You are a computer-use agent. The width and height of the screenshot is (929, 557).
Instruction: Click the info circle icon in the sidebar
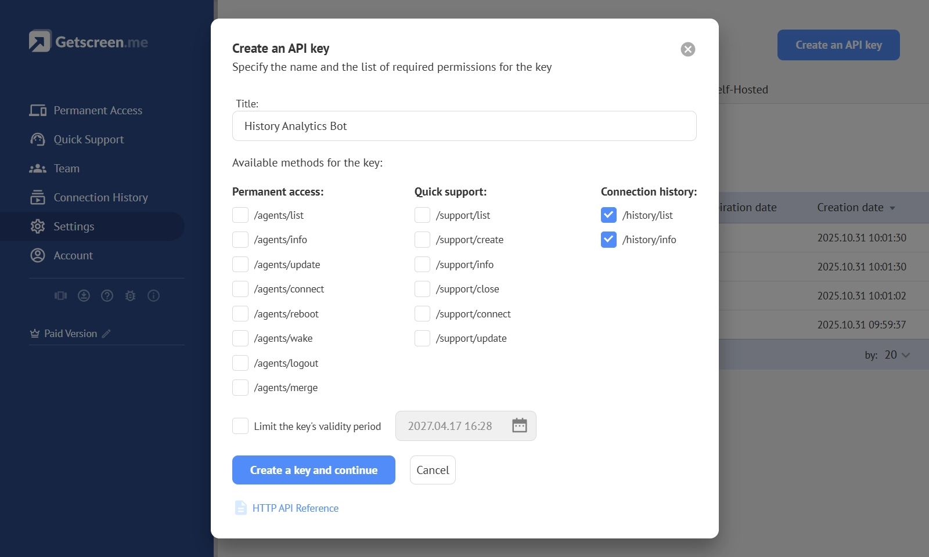154,296
